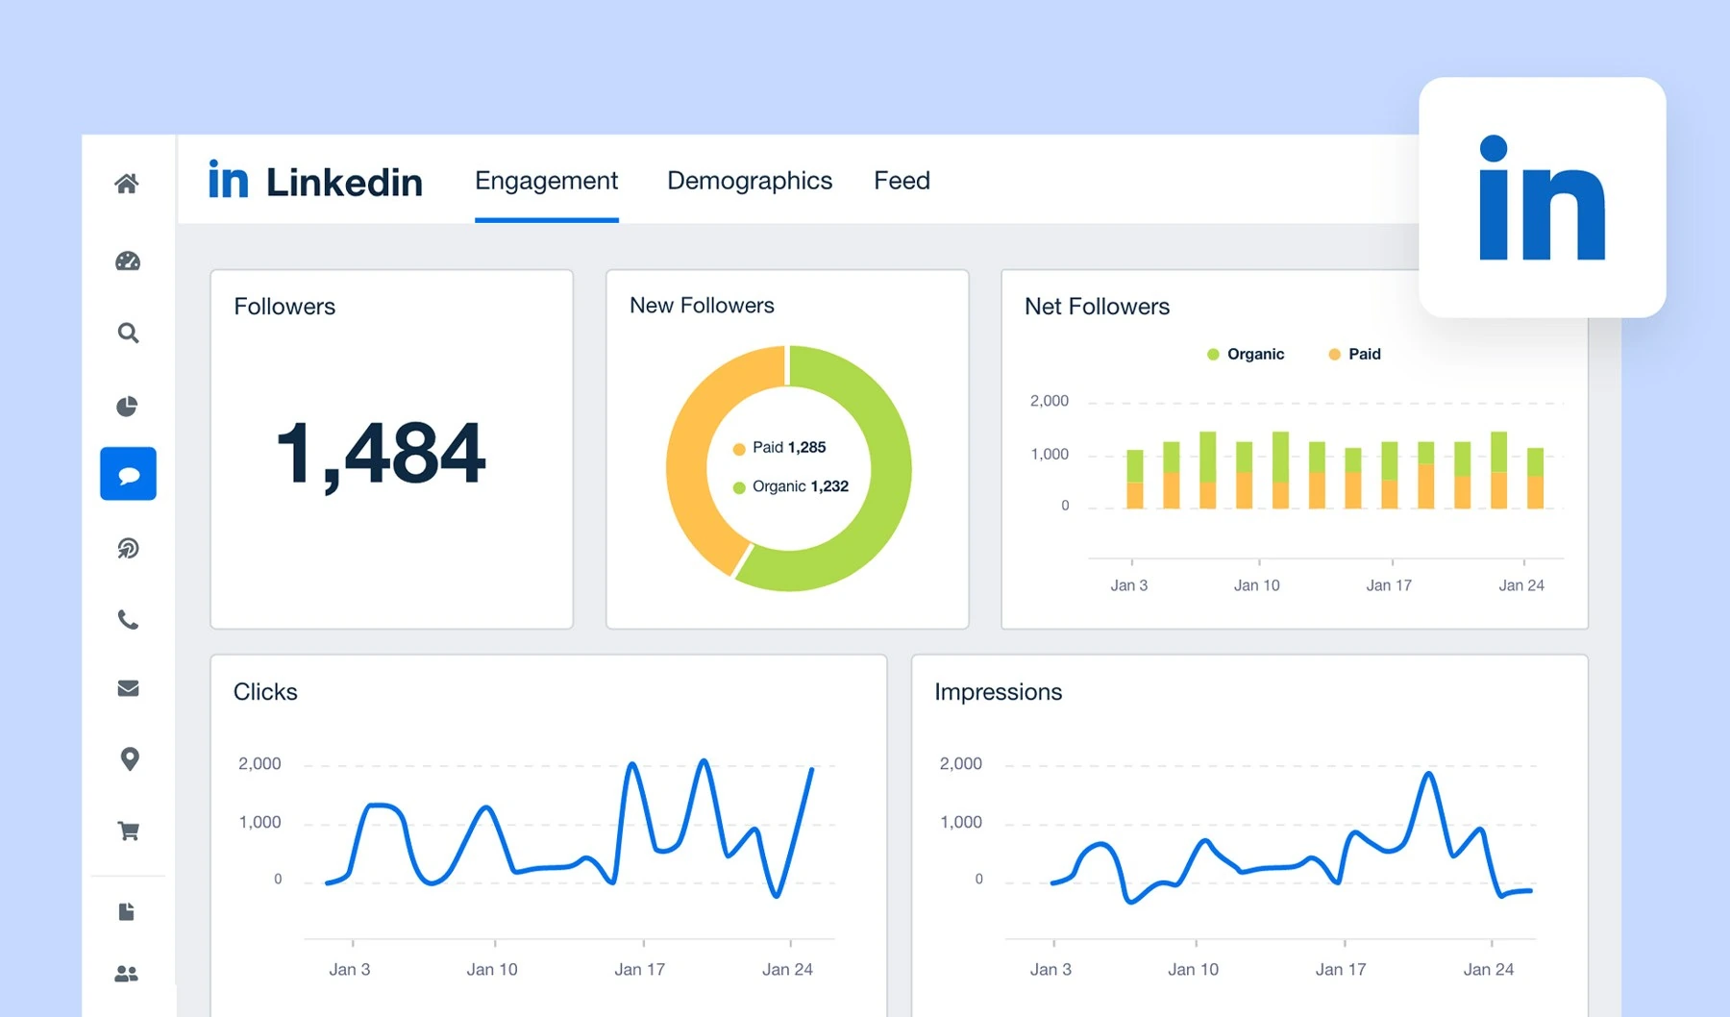The width and height of the screenshot is (1730, 1017).
Task: Open the Feed tab
Action: tap(902, 181)
